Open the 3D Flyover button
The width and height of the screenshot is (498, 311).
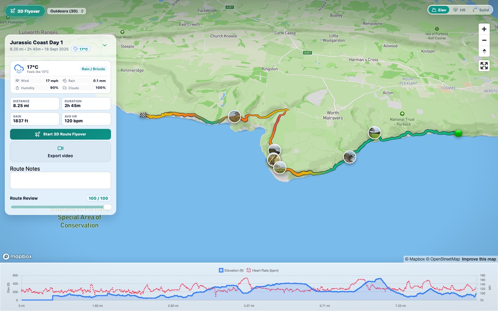coord(25,11)
